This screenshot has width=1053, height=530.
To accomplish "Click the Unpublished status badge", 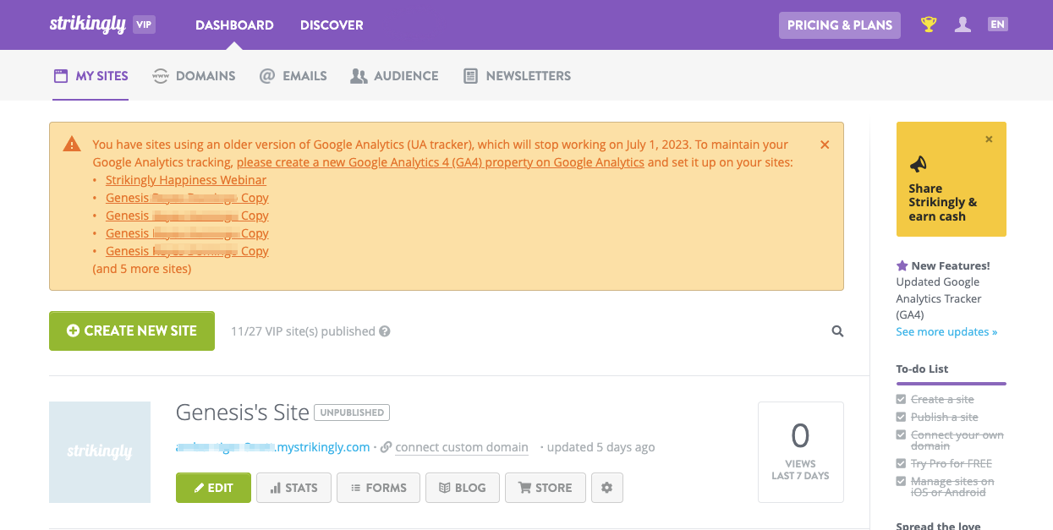I will coord(352,413).
